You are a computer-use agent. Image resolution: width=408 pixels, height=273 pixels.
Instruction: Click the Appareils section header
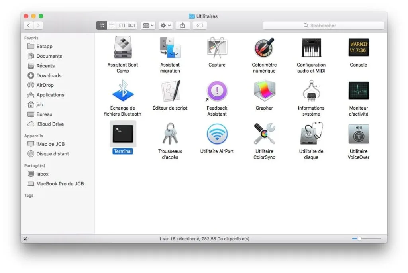(33, 136)
